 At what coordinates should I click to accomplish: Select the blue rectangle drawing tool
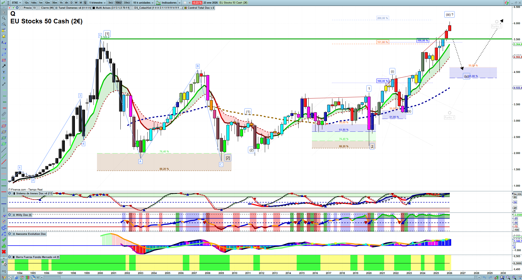coord(4,54)
